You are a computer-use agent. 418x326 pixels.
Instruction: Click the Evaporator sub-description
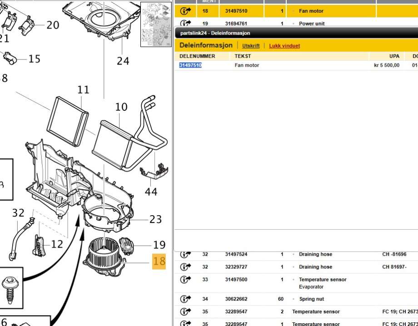[311, 287]
